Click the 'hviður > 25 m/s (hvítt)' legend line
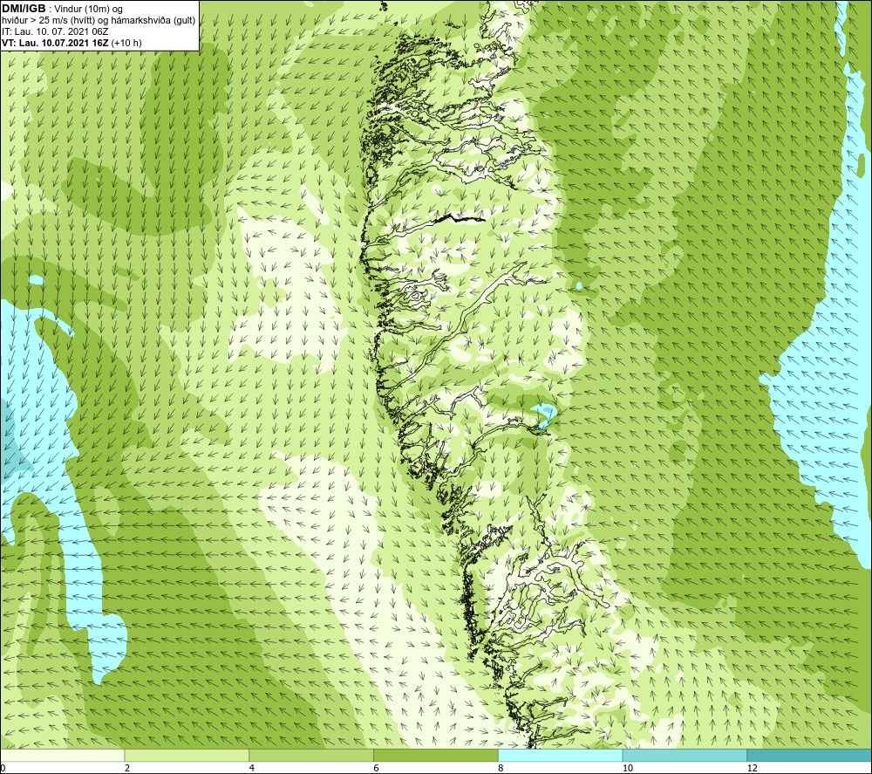 pyautogui.click(x=99, y=21)
